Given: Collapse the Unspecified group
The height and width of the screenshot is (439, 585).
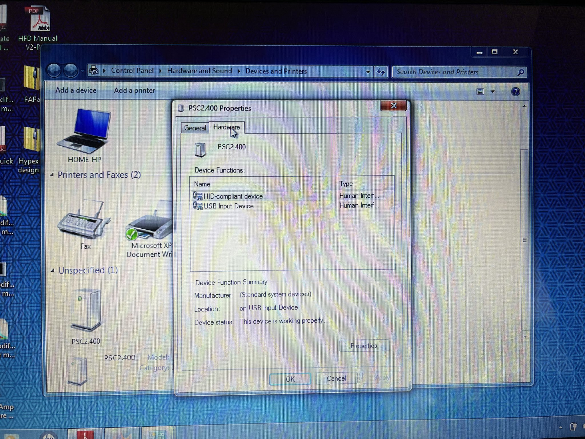Looking at the screenshot, I should (x=52, y=270).
